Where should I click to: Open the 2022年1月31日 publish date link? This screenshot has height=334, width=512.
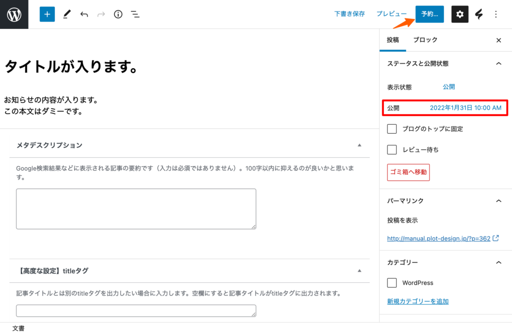click(465, 108)
